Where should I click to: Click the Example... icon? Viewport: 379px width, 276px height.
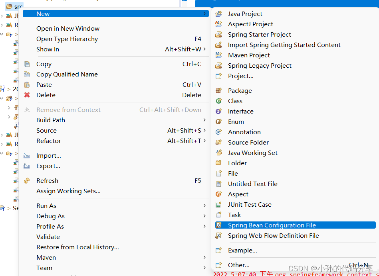tap(218, 251)
